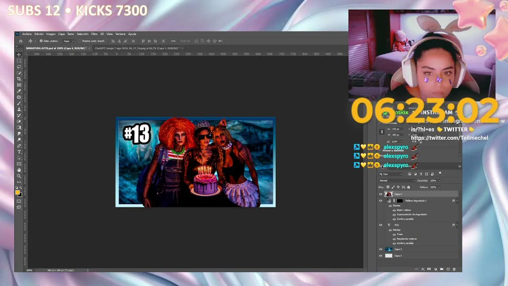This screenshot has height=286, width=508.
Task: Select the History Brush tool
Action: pyautogui.click(x=19, y=115)
